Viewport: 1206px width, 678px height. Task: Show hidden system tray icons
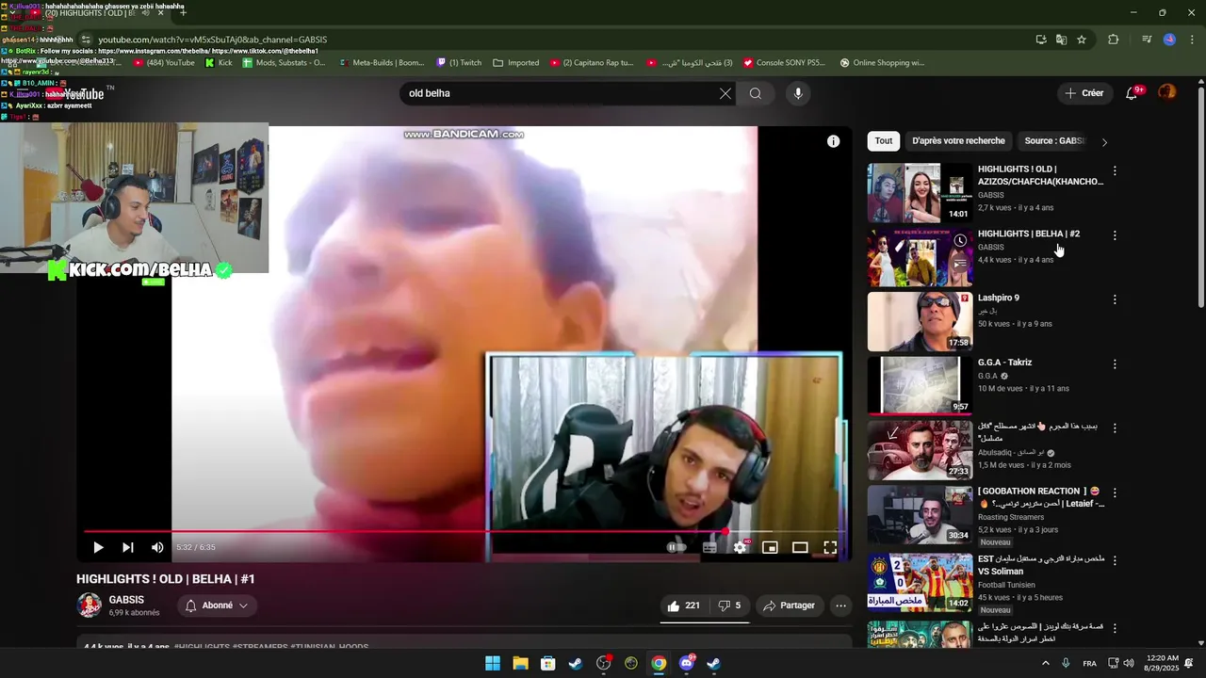[1045, 664]
